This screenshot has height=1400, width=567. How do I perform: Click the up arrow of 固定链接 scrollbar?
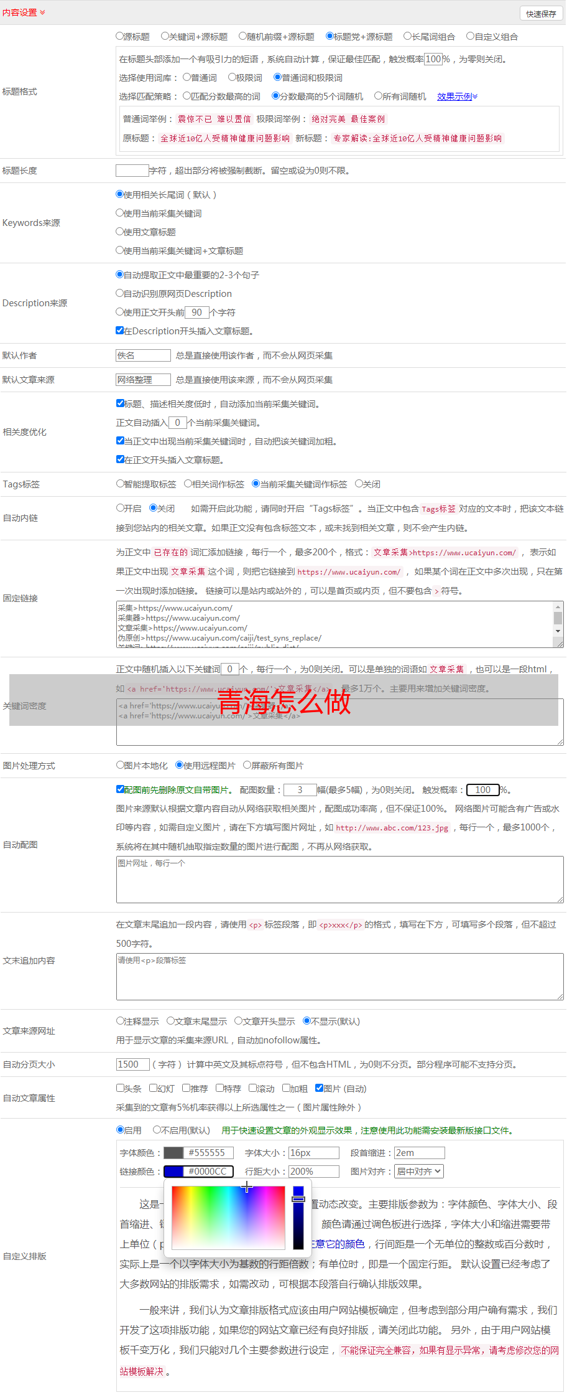click(x=558, y=607)
